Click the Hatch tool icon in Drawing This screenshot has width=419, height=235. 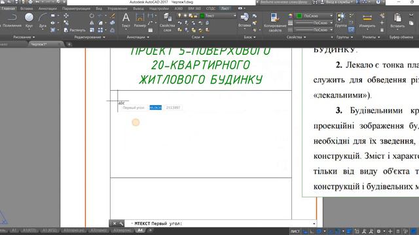[x=53, y=30]
